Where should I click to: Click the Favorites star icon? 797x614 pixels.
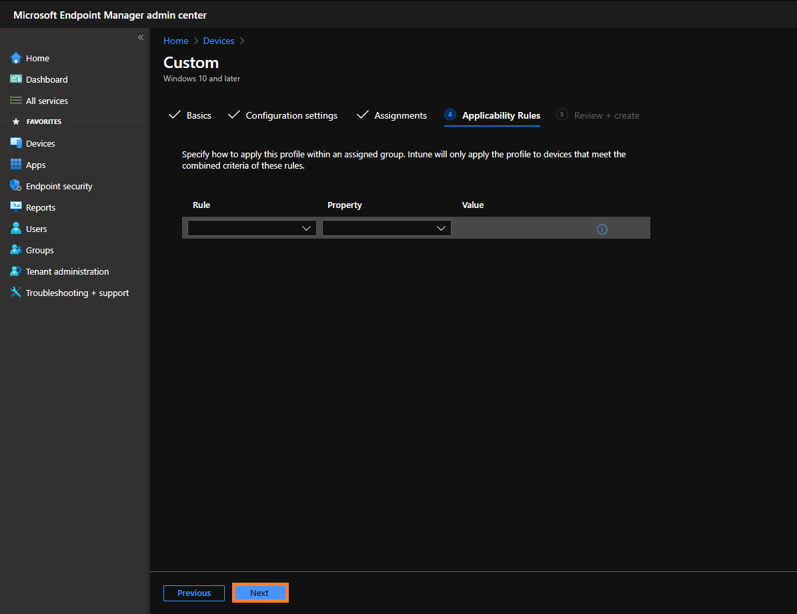click(x=16, y=121)
